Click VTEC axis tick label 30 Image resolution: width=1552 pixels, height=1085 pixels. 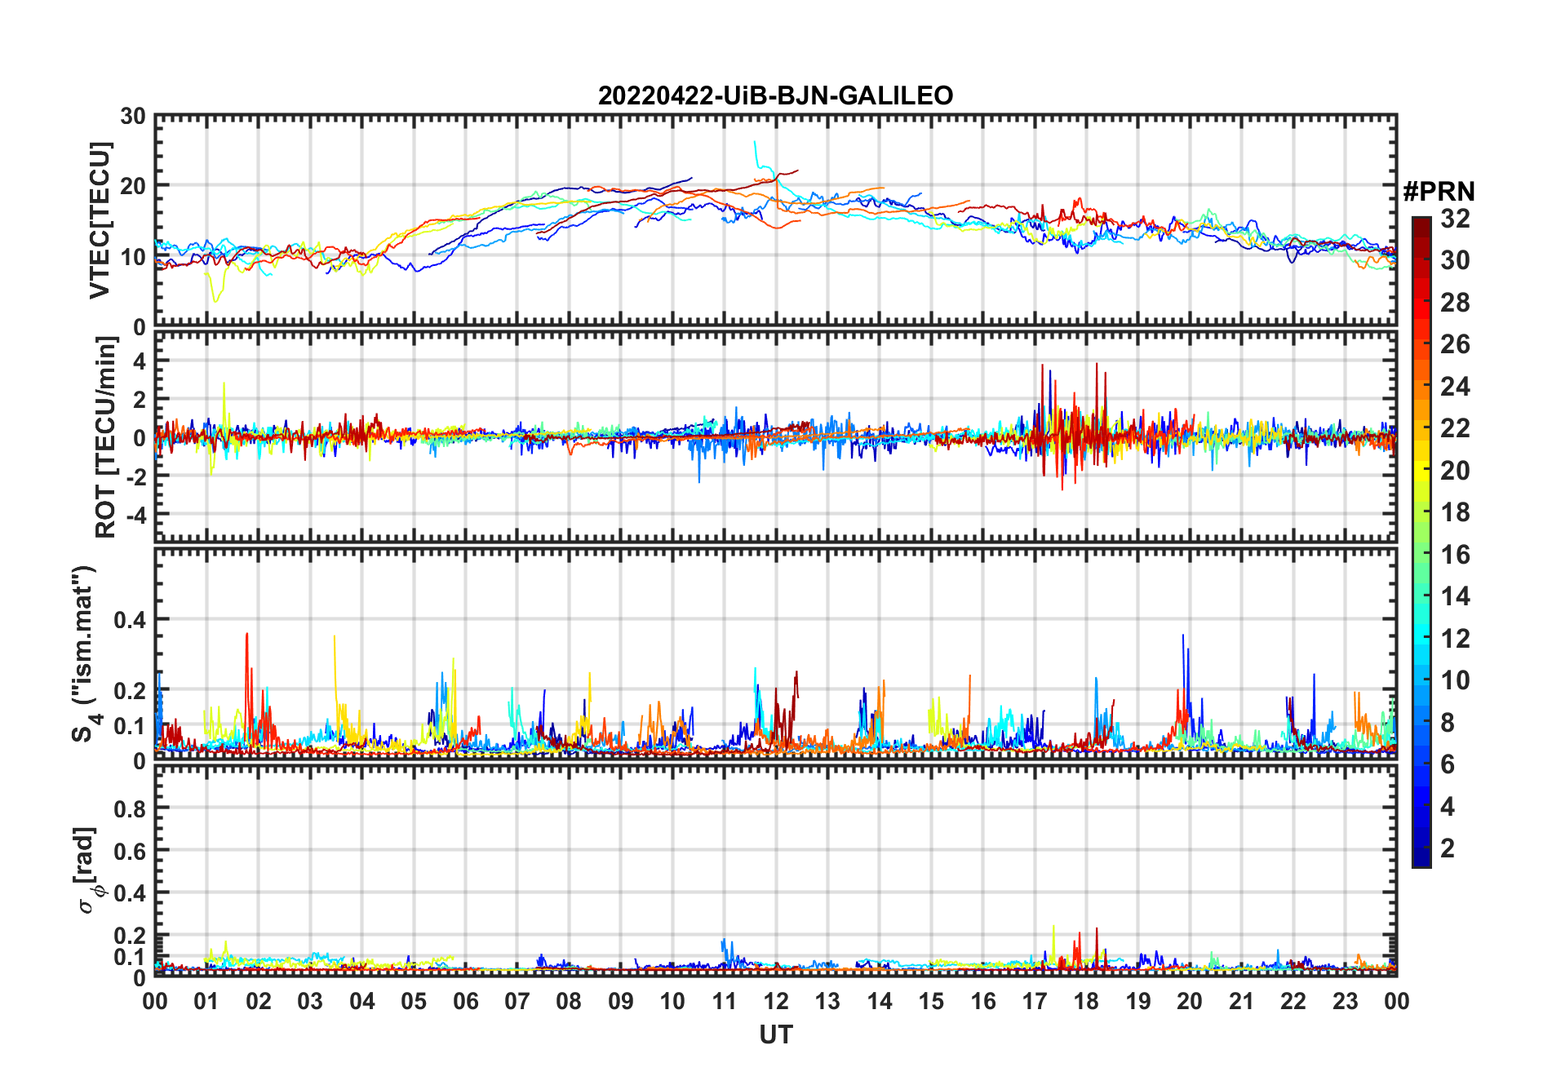pos(133,116)
